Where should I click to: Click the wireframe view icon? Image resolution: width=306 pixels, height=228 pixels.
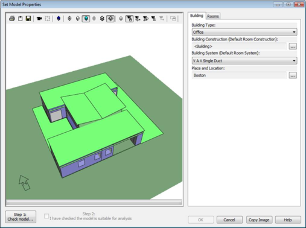point(69,19)
